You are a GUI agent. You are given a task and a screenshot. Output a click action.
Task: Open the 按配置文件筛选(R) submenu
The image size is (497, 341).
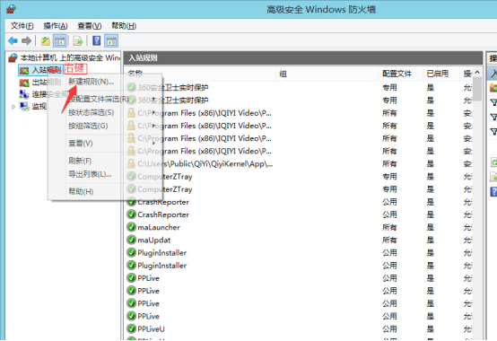tap(99, 100)
